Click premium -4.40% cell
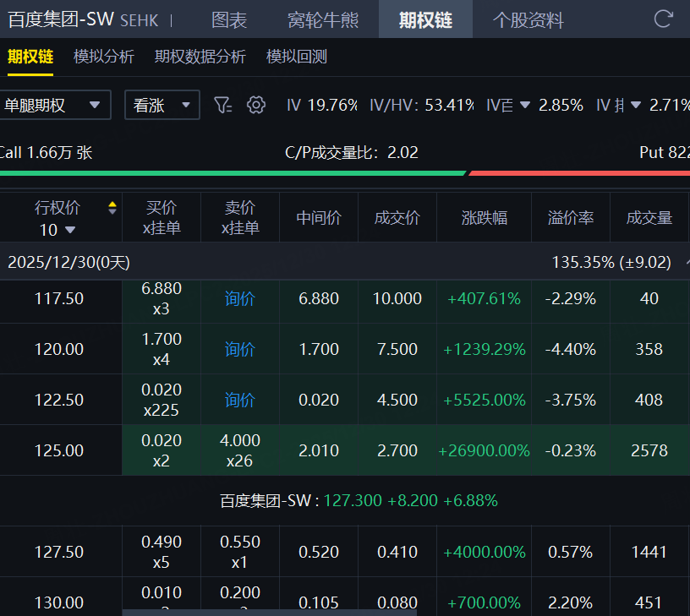 point(570,350)
